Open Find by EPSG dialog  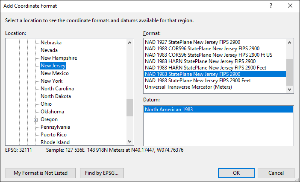[x=102, y=173]
